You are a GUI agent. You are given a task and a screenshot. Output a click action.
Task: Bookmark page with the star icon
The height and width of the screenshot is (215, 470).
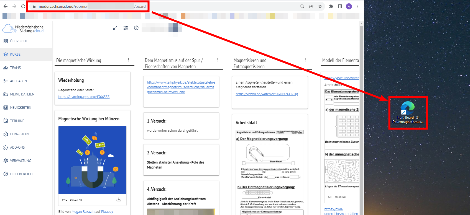click(x=320, y=6)
